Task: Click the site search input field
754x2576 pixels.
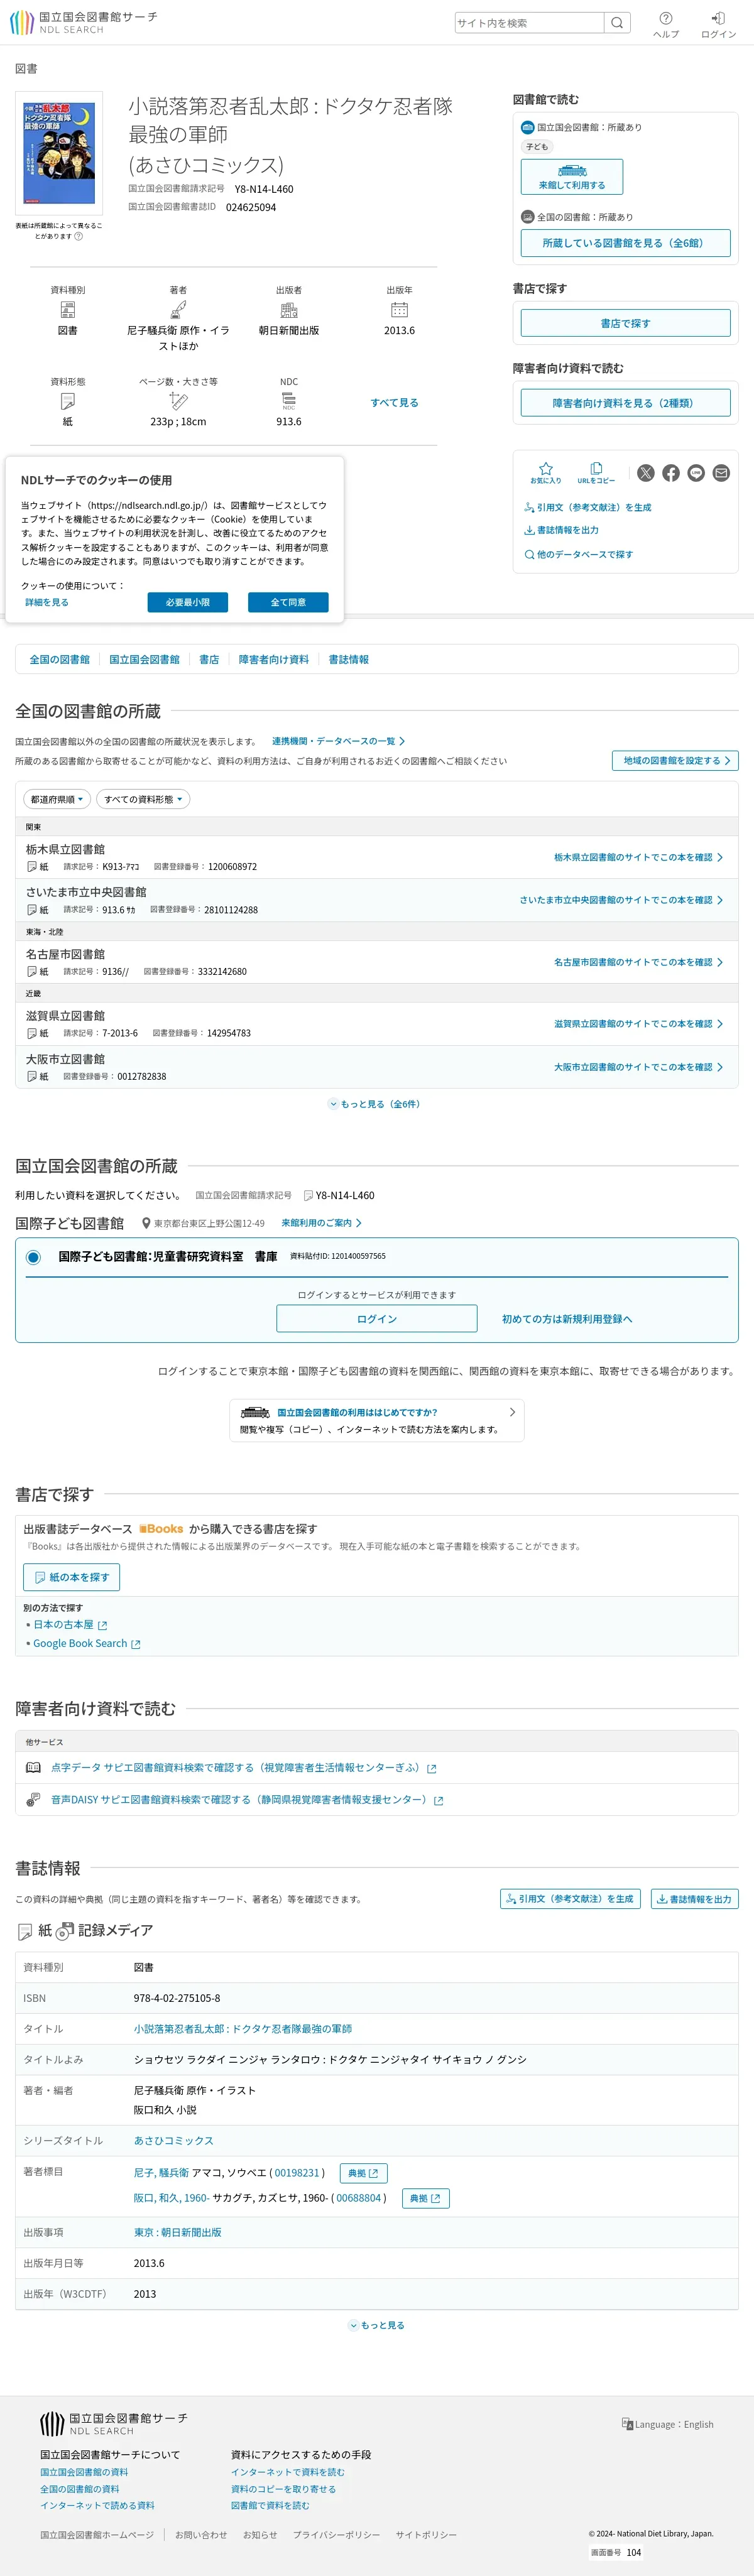Action: tap(529, 23)
